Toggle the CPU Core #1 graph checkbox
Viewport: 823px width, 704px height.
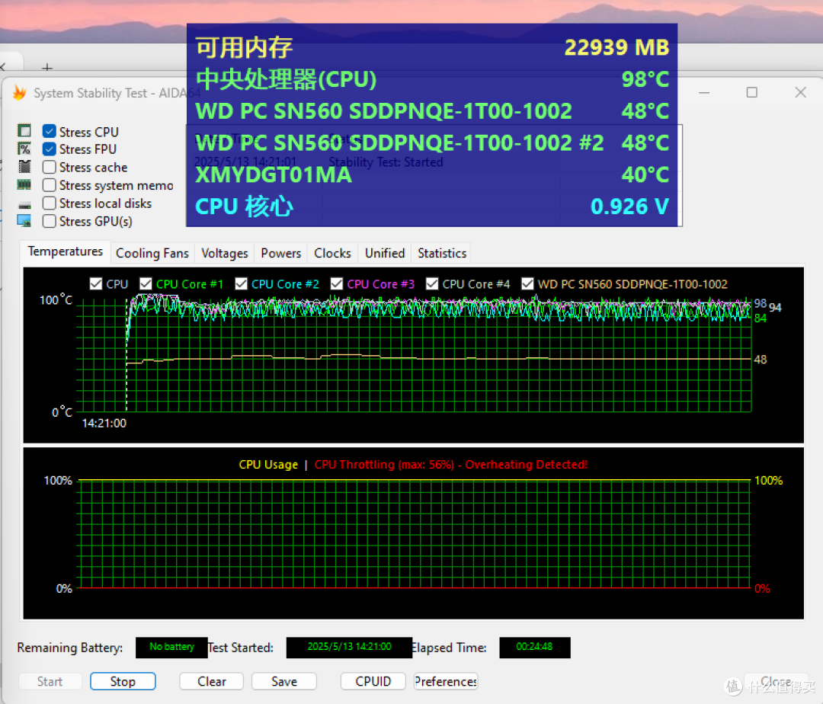click(146, 283)
